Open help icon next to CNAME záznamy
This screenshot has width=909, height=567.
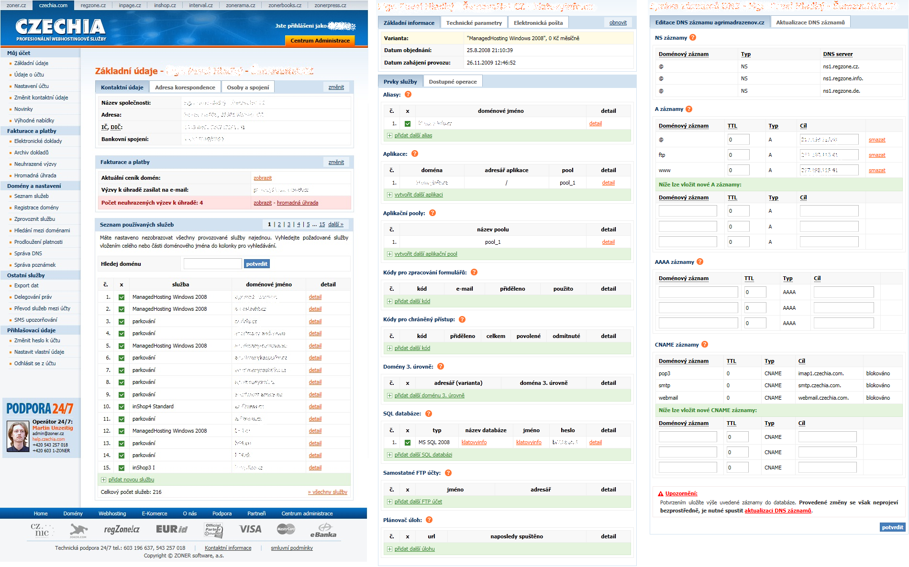tap(705, 345)
